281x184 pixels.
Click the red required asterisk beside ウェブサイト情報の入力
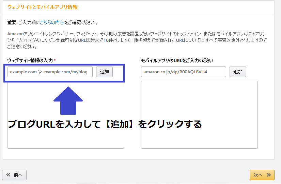(55, 60)
